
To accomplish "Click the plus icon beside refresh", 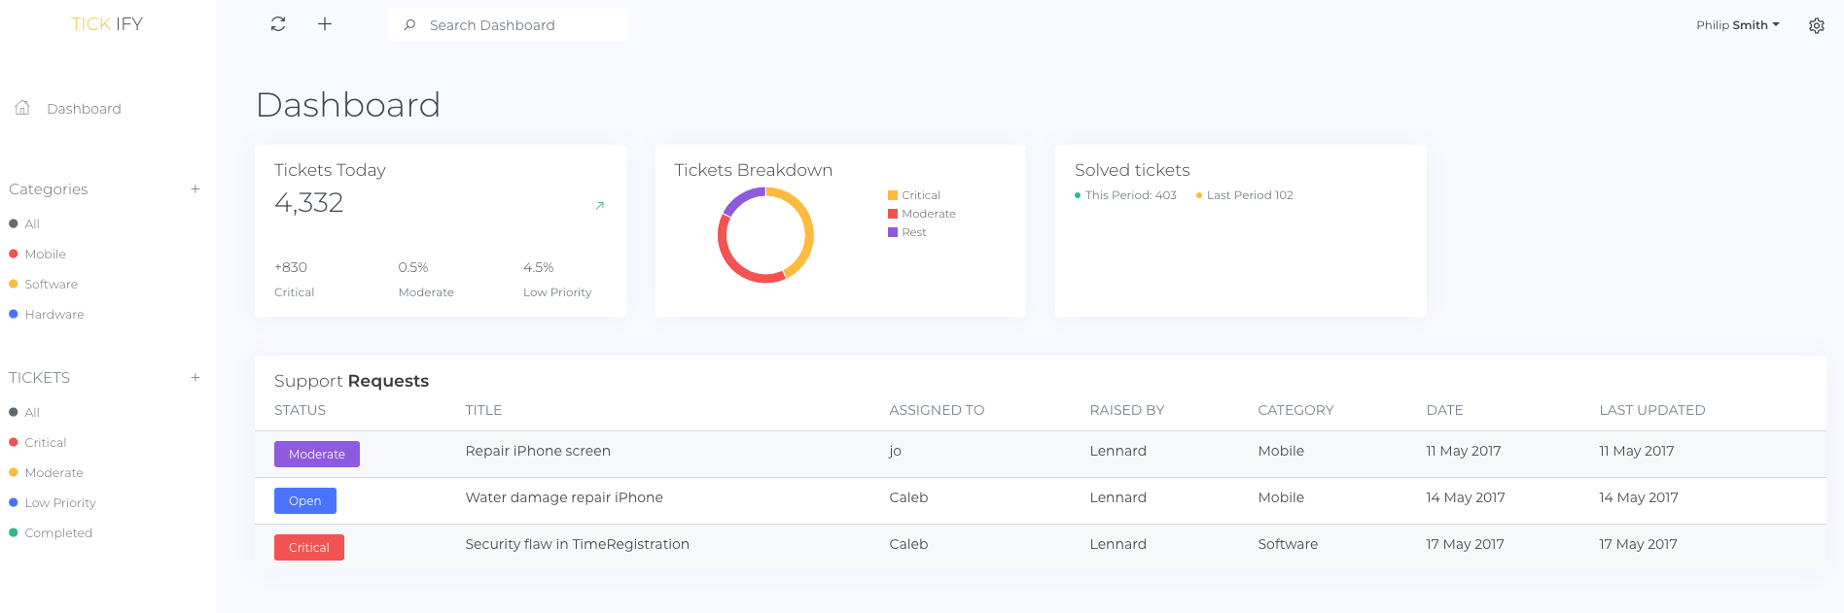I will [325, 24].
